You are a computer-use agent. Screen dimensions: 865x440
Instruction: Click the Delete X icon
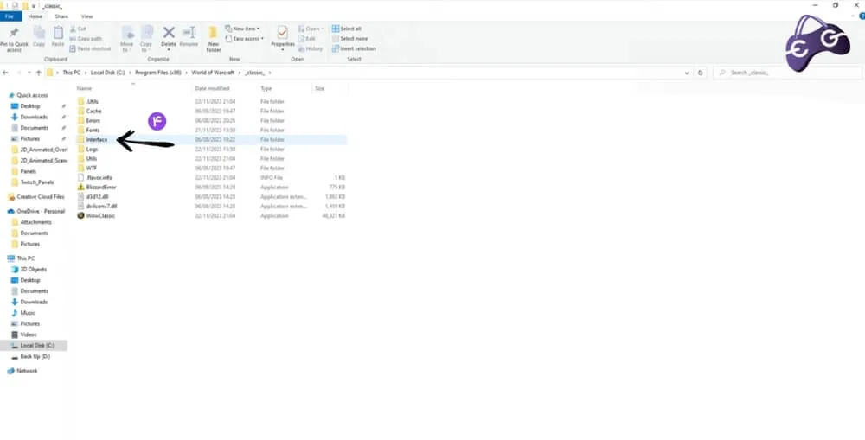click(x=169, y=33)
